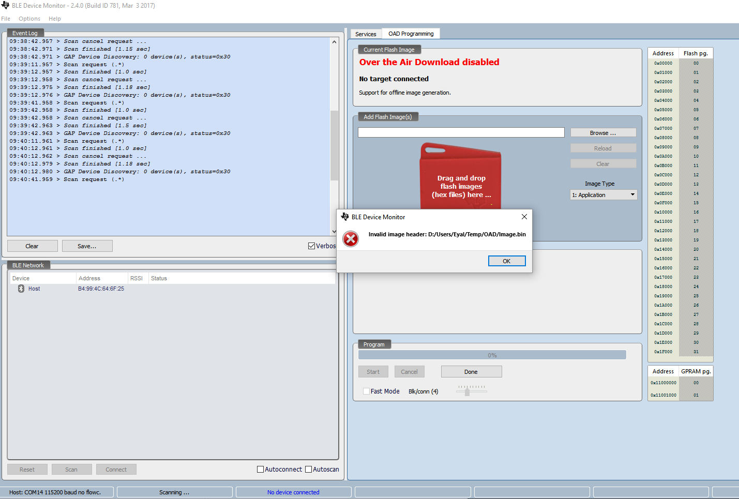Click the Event Log vertical scrollbar
739x499 pixels.
(x=334, y=145)
